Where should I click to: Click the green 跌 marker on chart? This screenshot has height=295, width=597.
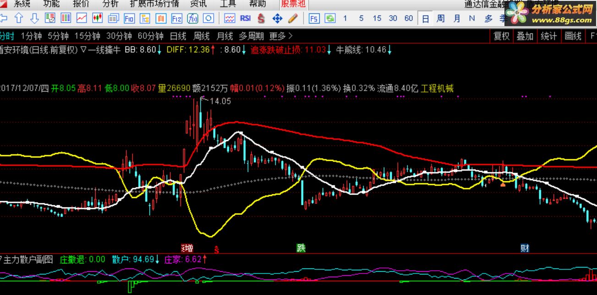(301, 248)
